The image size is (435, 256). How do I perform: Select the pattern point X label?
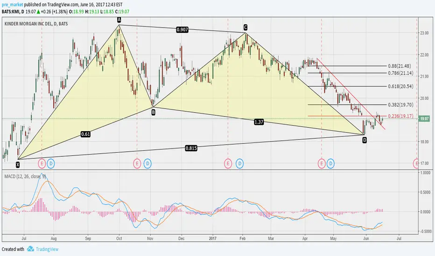(x=18, y=165)
